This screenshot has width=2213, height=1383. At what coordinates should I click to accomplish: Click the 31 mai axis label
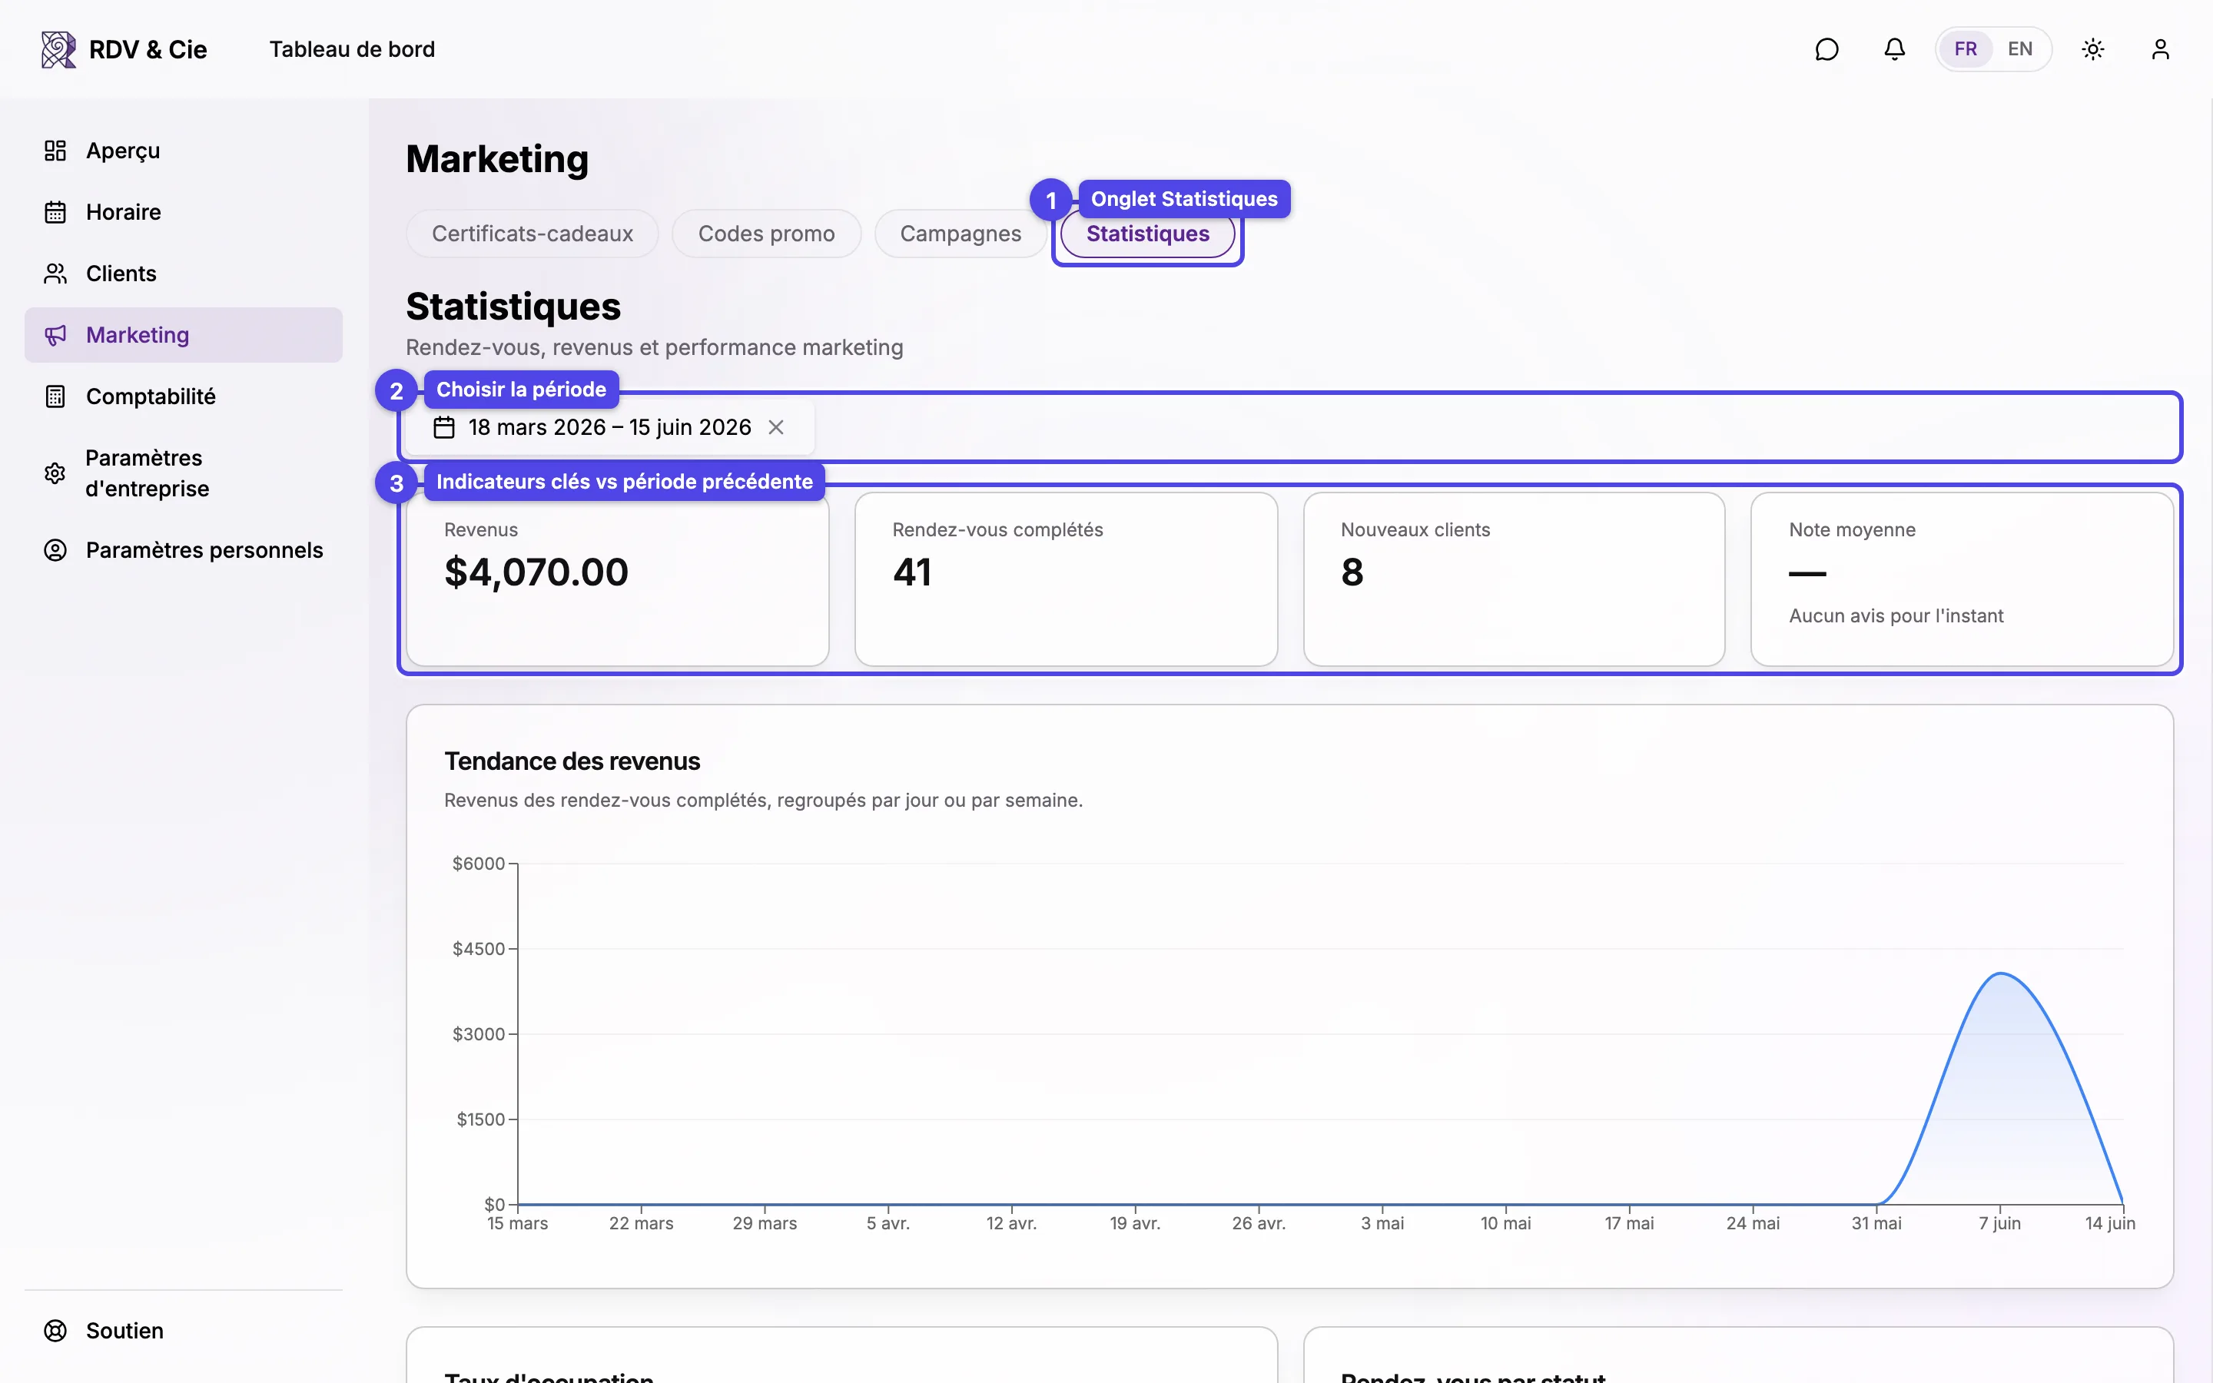click(1876, 1223)
